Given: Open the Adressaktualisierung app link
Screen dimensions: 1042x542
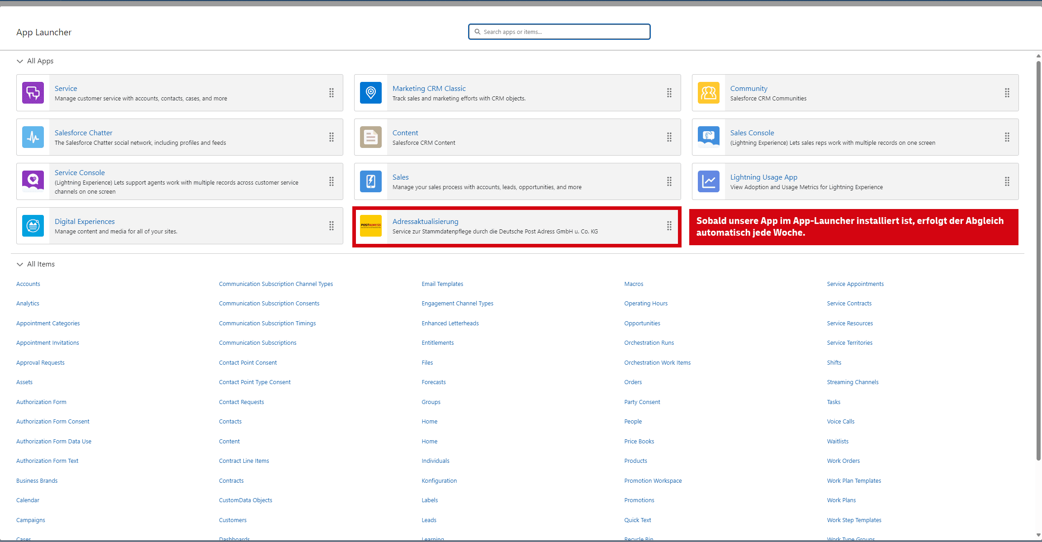Looking at the screenshot, I should pyautogui.click(x=426, y=221).
